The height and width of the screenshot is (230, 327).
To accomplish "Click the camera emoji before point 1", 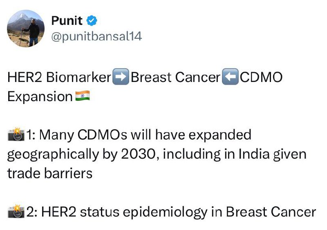I will (16, 135).
